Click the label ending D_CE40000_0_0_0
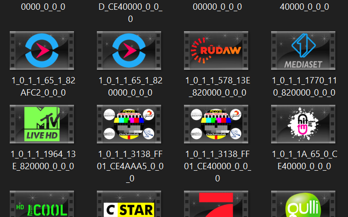This screenshot has height=217, width=348. [x=130, y=13]
